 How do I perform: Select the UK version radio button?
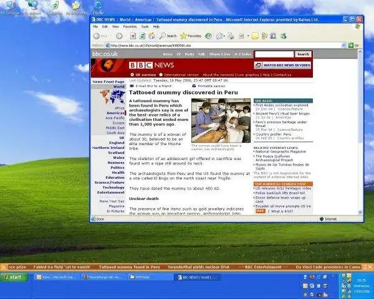[132, 75]
